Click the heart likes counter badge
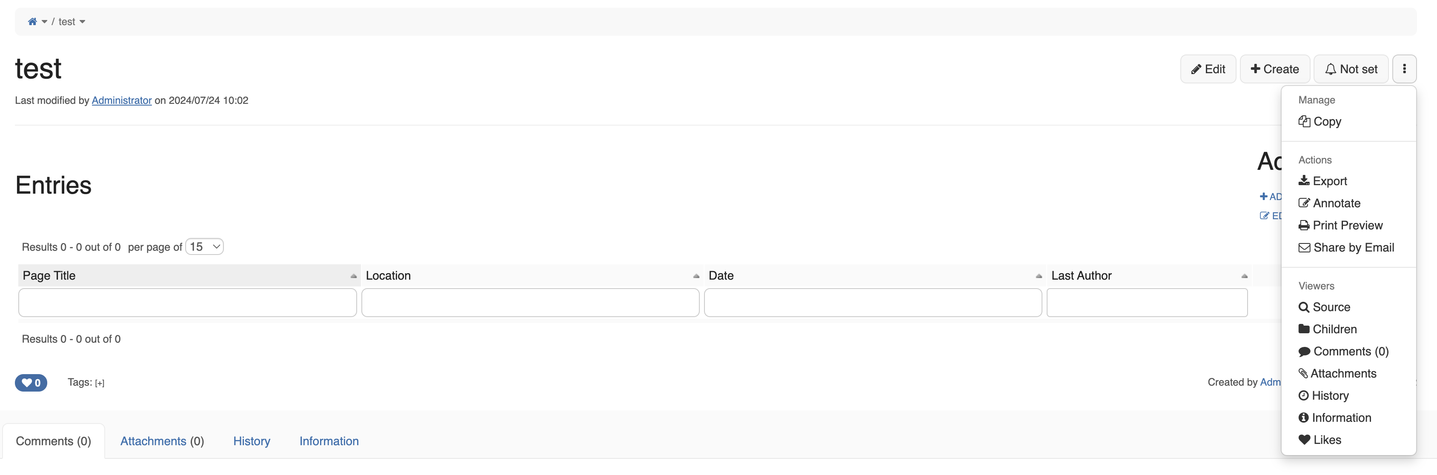The width and height of the screenshot is (1437, 475). 31,383
